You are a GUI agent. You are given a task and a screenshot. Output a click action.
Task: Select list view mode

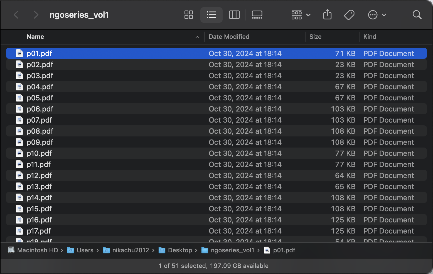point(211,15)
